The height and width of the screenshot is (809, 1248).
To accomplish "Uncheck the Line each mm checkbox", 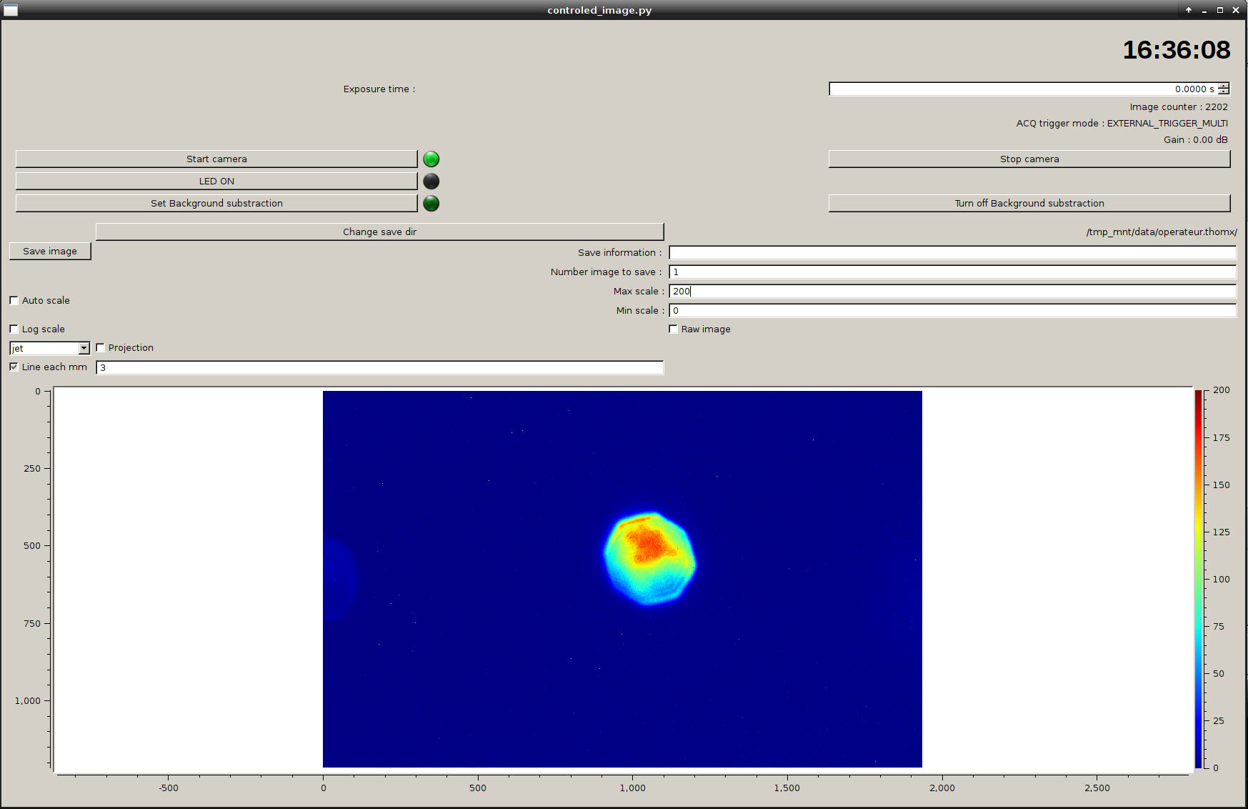I will 14,367.
